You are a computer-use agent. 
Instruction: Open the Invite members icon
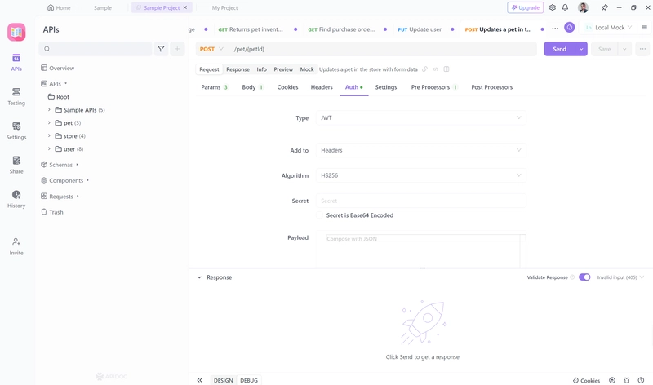(x=16, y=246)
